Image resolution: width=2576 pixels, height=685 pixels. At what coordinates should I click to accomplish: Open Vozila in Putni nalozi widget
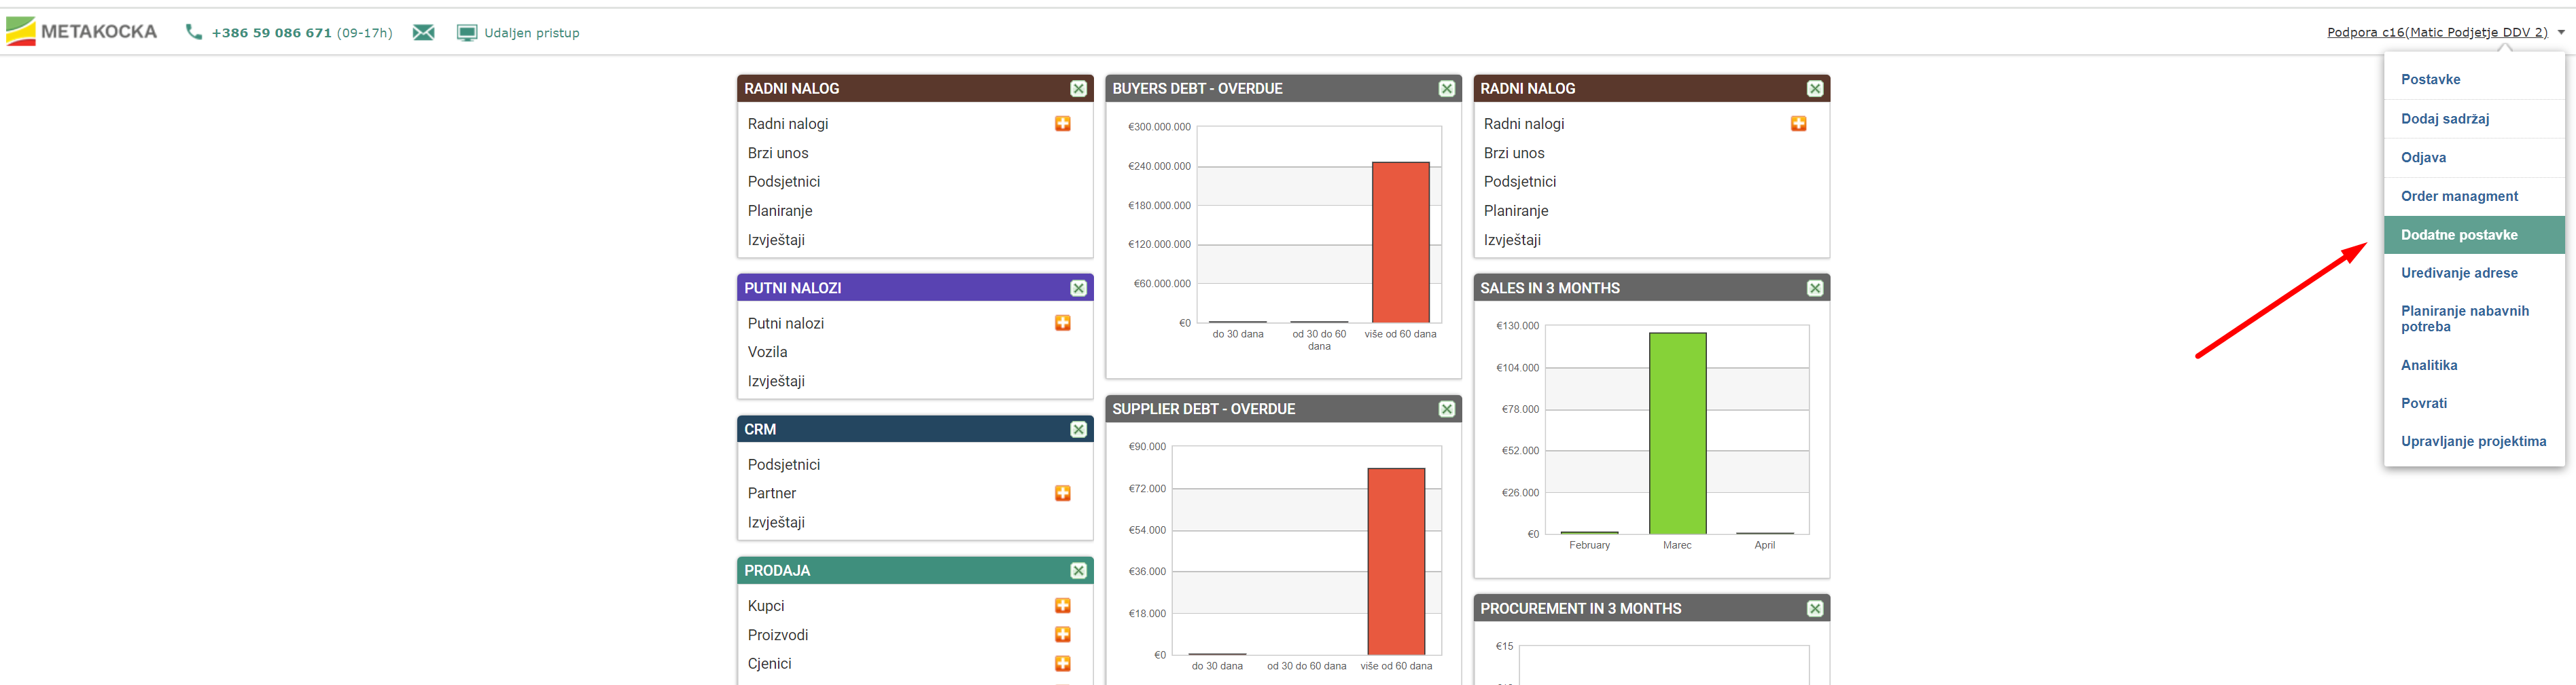[x=767, y=352]
